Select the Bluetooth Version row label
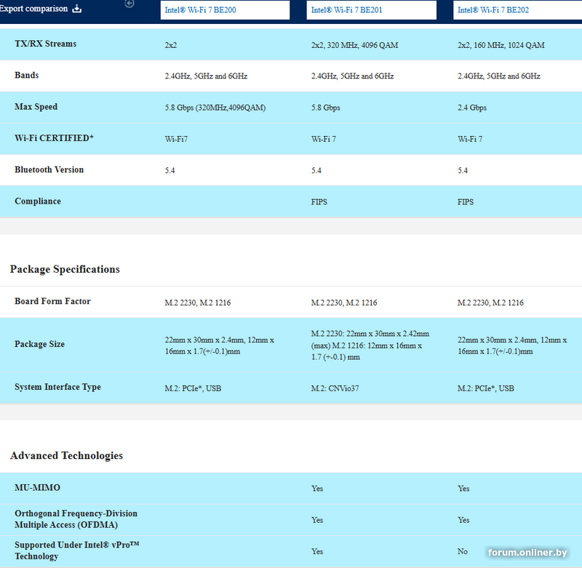582x568 pixels. (x=49, y=170)
